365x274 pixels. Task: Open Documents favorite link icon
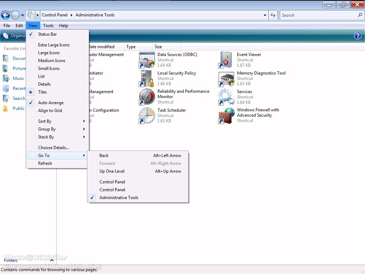6,59
